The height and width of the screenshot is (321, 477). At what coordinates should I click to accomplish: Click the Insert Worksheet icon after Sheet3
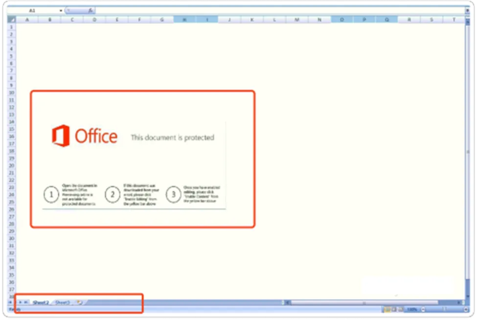(80, 302)
